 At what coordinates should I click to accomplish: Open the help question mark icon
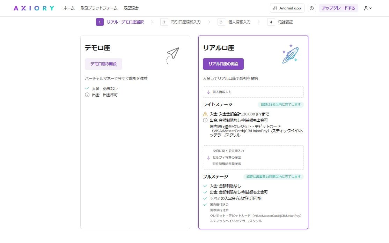pos(311,8)
